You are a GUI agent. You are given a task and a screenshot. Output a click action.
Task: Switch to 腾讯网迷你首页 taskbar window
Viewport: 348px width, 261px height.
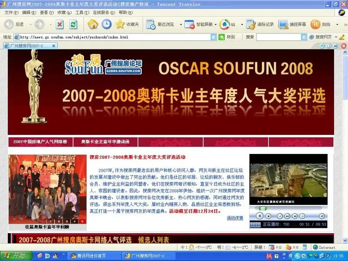[94, 256]
